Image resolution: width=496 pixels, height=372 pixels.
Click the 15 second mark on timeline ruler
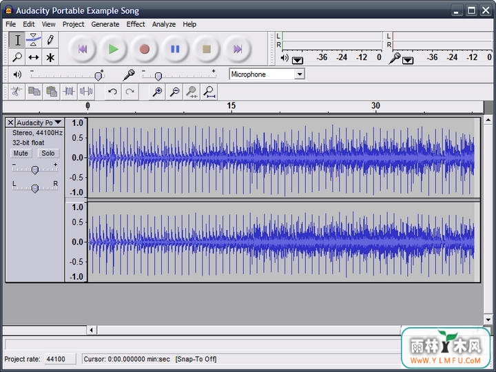231,105
